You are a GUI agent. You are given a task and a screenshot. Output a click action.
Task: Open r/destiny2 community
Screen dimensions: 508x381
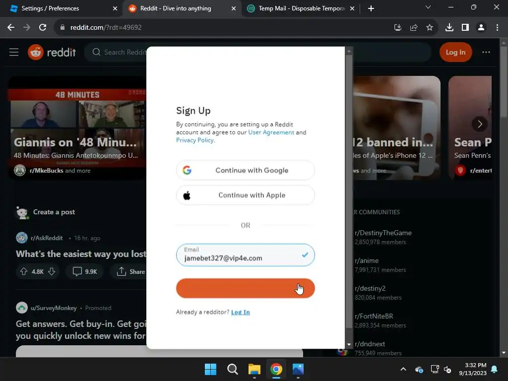(x=370, y=288)
